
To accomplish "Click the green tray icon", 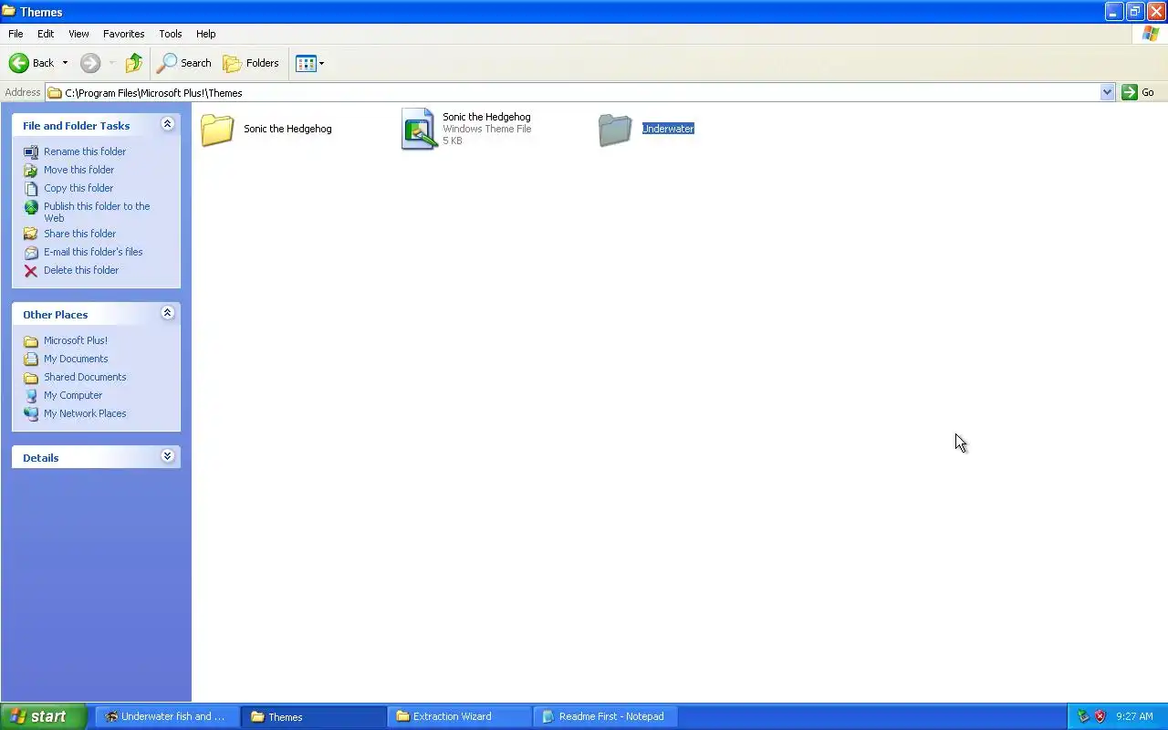I will (1083, 716).
